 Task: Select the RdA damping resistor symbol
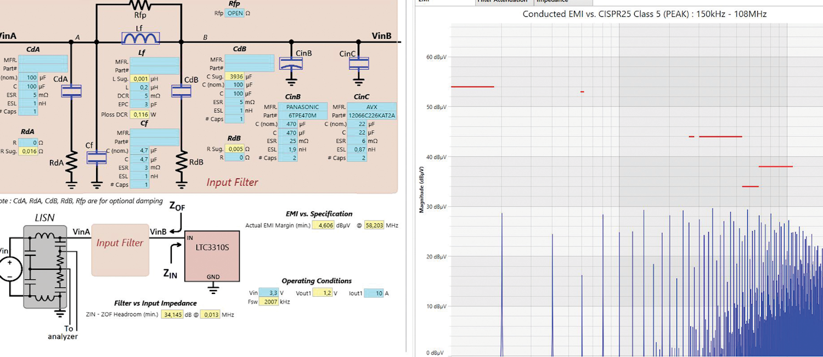click(72, 163)
